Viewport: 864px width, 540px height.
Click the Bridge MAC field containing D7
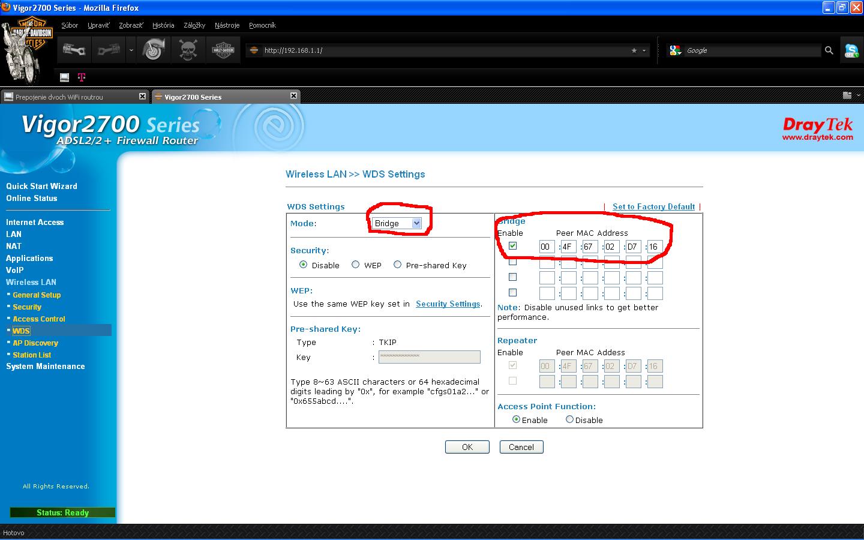point(633,247)
